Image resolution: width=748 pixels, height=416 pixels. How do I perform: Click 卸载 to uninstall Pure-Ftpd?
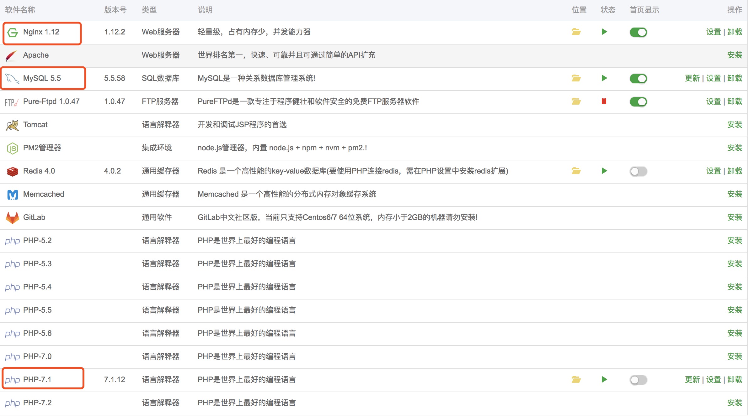point(735,101)
